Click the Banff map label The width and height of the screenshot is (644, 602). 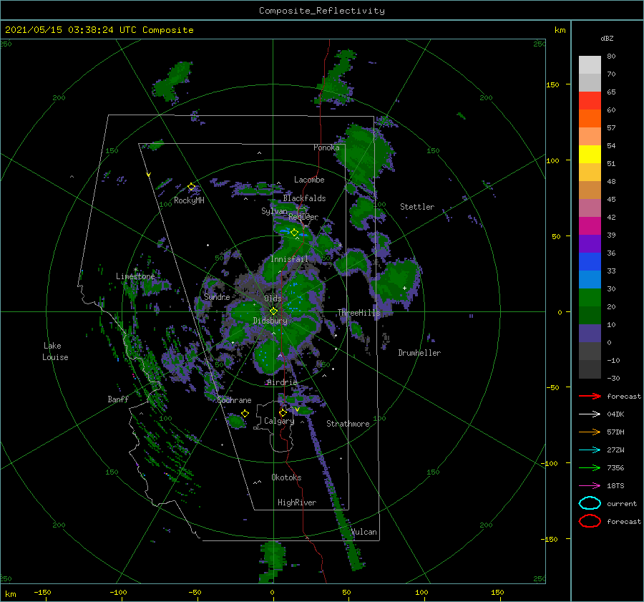tap(118, 399)
